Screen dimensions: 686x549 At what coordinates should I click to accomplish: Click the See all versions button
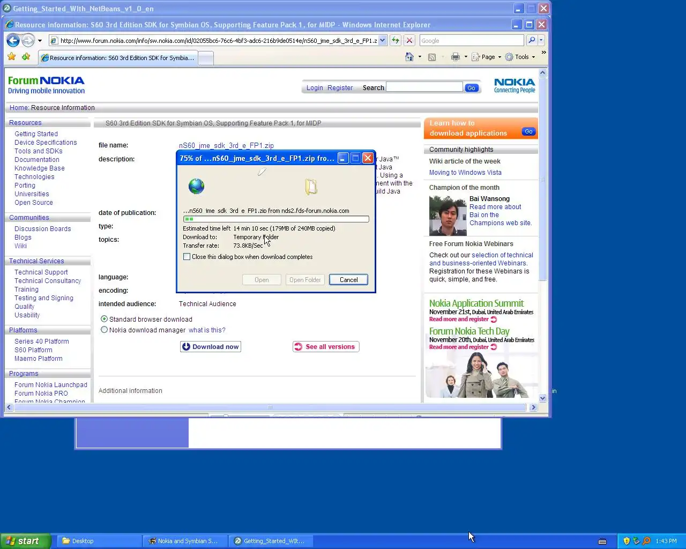point(326,347)
